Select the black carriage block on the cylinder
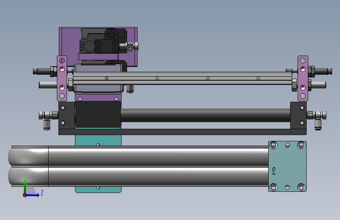The image size is (340, 220). coord(98,114)
